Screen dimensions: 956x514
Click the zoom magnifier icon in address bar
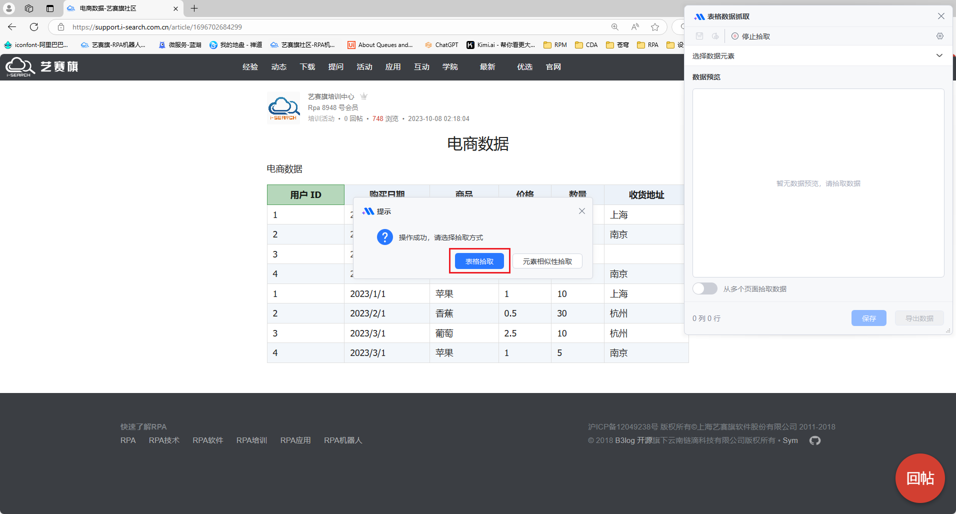click(615, 27)
